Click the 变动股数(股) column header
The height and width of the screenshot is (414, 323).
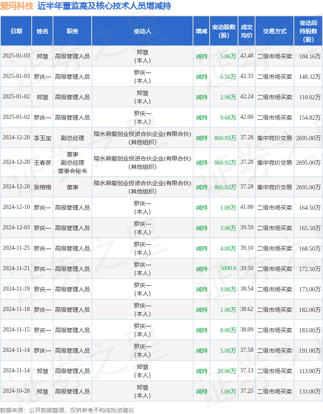[x=224, y=31]
